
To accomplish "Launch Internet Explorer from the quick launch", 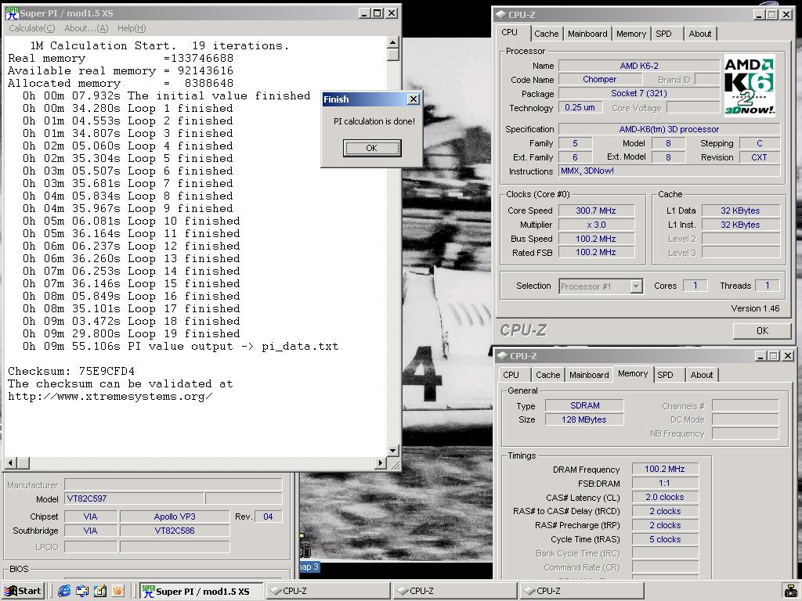I will tap(64, 591).
